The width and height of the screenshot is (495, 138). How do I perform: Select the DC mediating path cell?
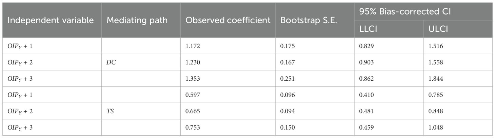(x=112, y=62)
